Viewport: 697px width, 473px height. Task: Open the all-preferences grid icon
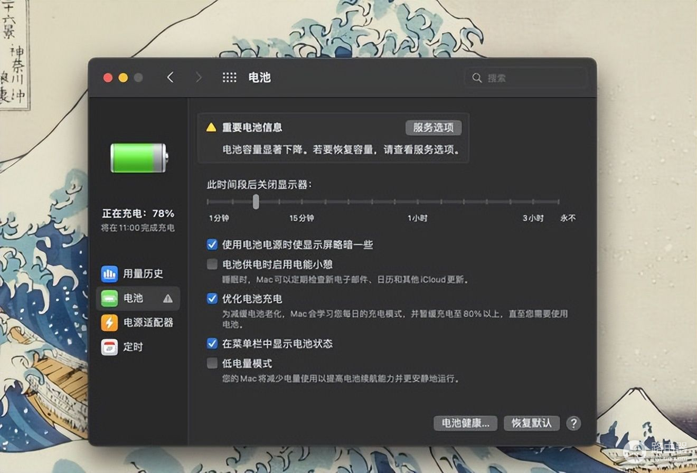pyautogui.click(x=229, y=78)
